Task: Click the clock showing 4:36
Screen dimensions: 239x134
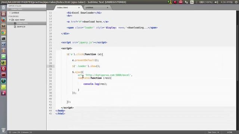Action: tap(227, 2)
